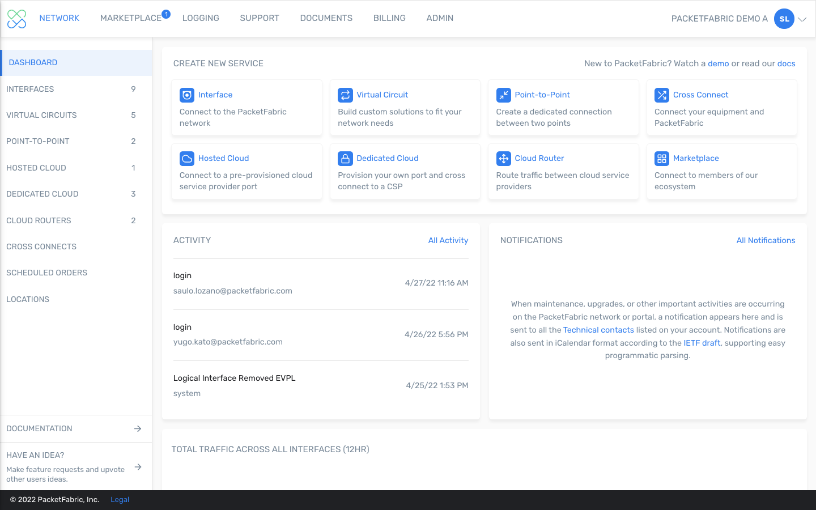Select Virtual Circuits in the sidebar
The height and width of the screenshot is (510, 816).
(41, 115)
